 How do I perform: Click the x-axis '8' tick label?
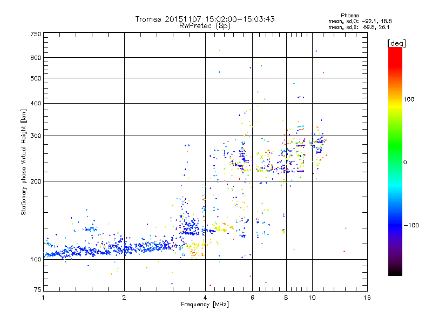[286, 298]
